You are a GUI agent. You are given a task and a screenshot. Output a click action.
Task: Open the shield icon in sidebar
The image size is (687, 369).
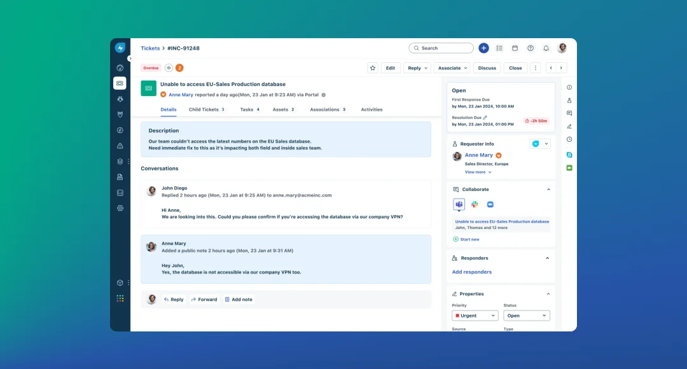(x=120, y=115)
